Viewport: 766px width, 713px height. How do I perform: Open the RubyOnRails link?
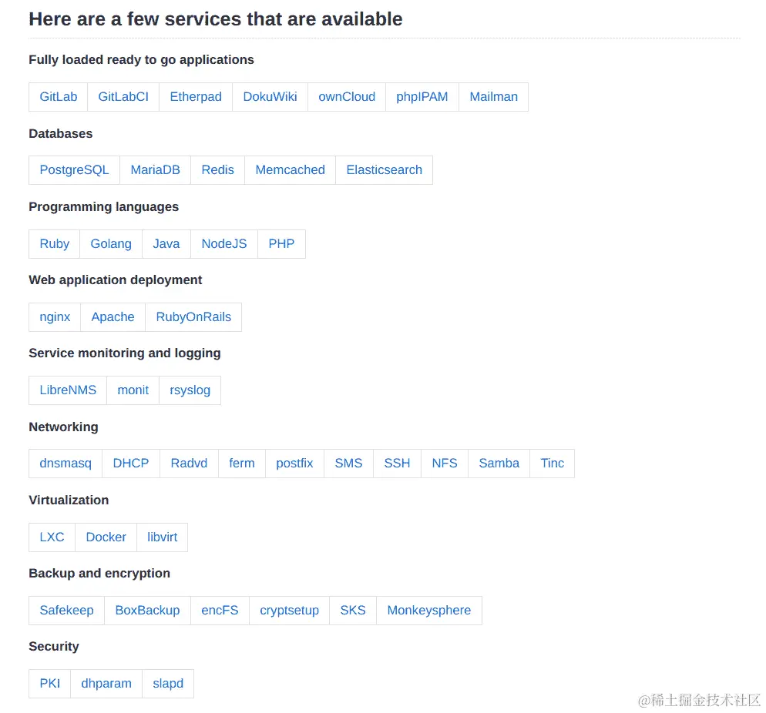193,317
